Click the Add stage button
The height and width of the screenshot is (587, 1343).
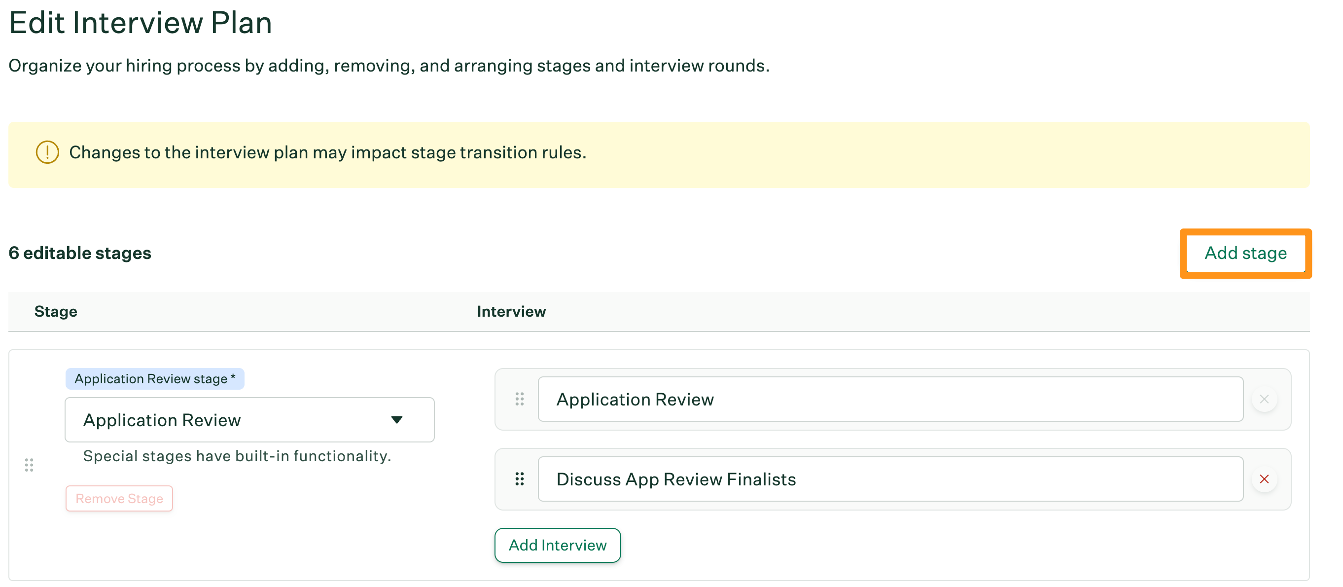click(1245, 253)
